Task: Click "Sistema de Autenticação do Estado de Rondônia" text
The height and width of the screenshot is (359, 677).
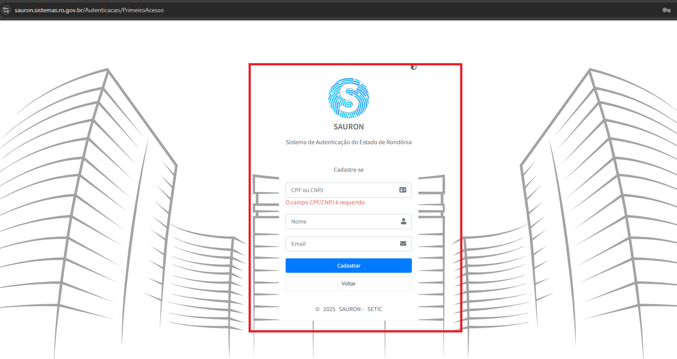Action: point(349,142)
